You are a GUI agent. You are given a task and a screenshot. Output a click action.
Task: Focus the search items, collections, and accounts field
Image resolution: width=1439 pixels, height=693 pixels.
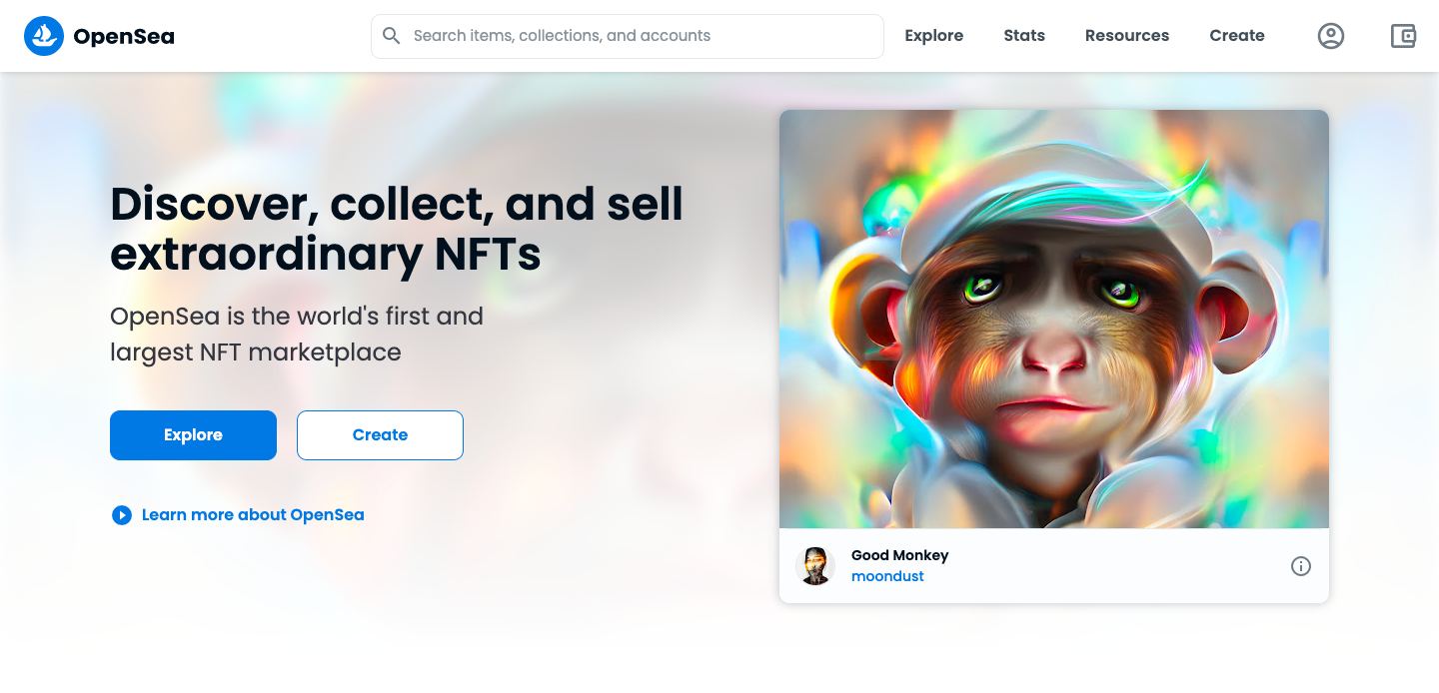click(x=628, y=36)
